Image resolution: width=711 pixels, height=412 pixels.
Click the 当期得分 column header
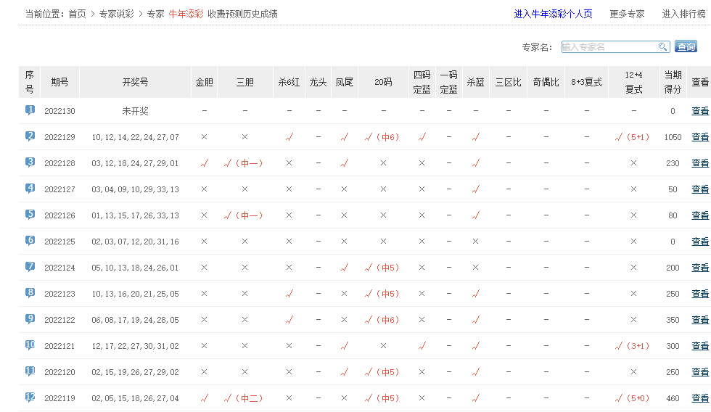[673, 82]
